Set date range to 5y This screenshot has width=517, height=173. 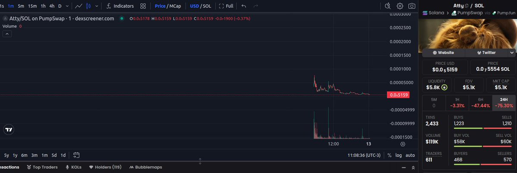(x=6, y=155)
